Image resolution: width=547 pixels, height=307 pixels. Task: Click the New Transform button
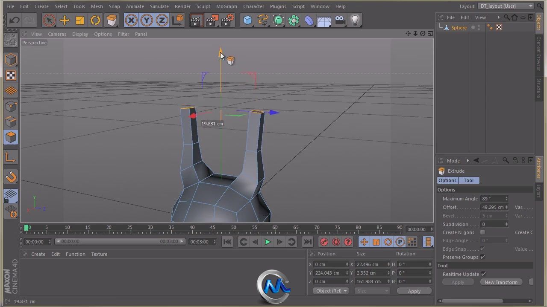click(501, 282)
